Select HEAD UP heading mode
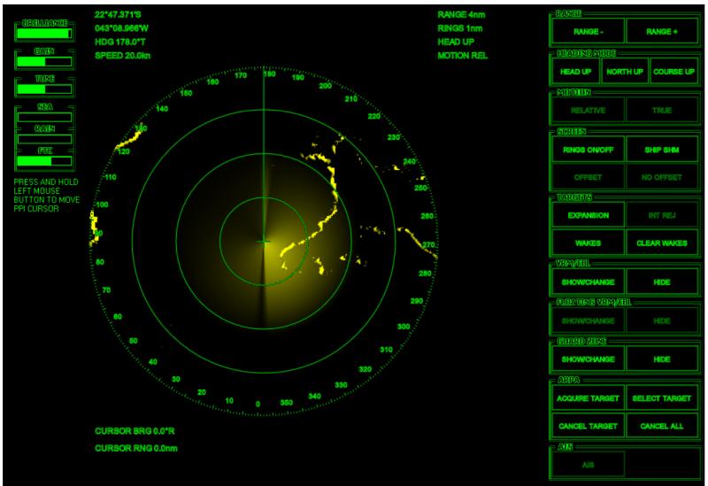 [x=576, y=72]
